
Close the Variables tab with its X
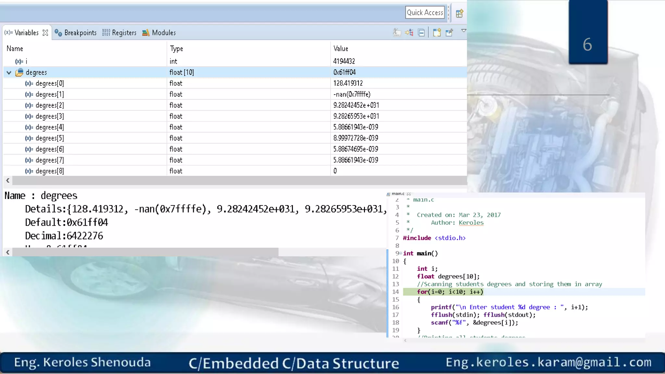point(45,33)
